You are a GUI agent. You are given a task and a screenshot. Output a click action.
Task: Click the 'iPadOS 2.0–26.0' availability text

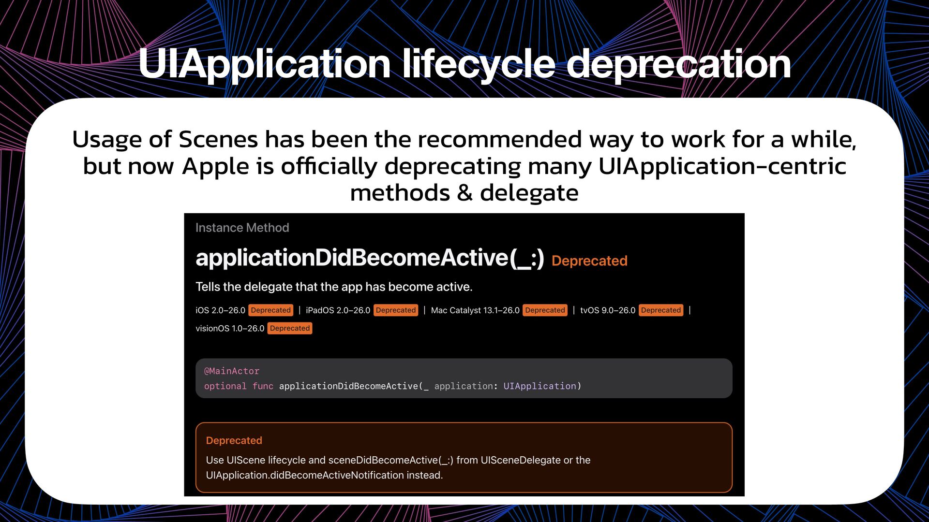tap(338, 310)
